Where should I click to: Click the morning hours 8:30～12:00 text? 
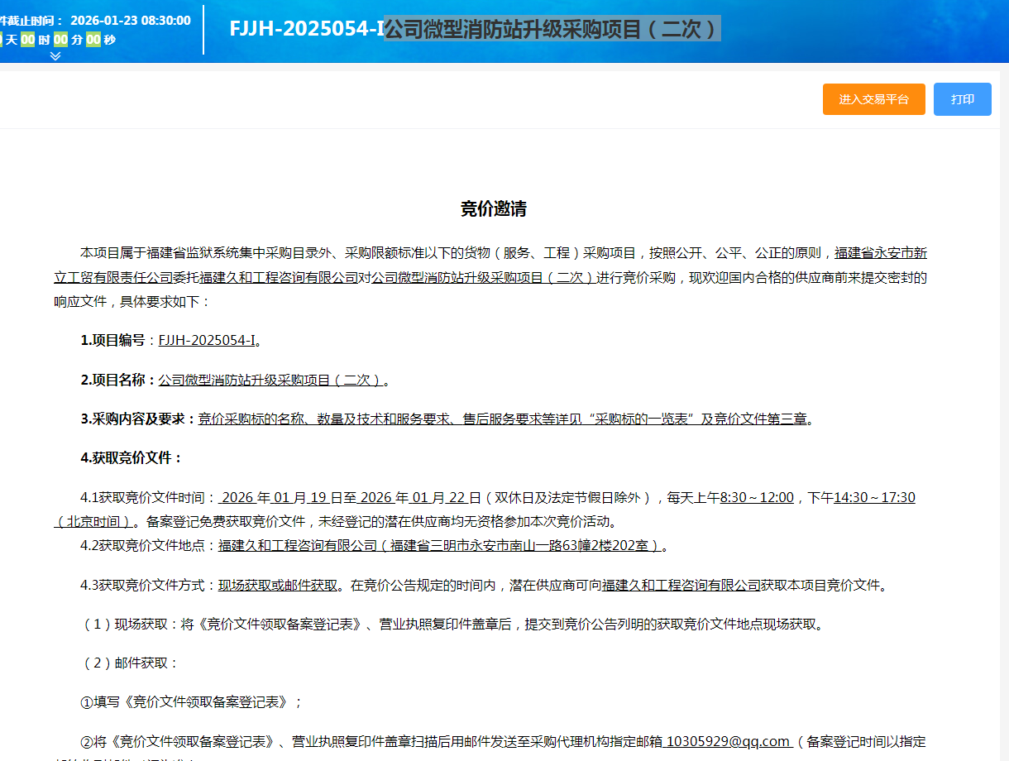click(x=757, y=498)
